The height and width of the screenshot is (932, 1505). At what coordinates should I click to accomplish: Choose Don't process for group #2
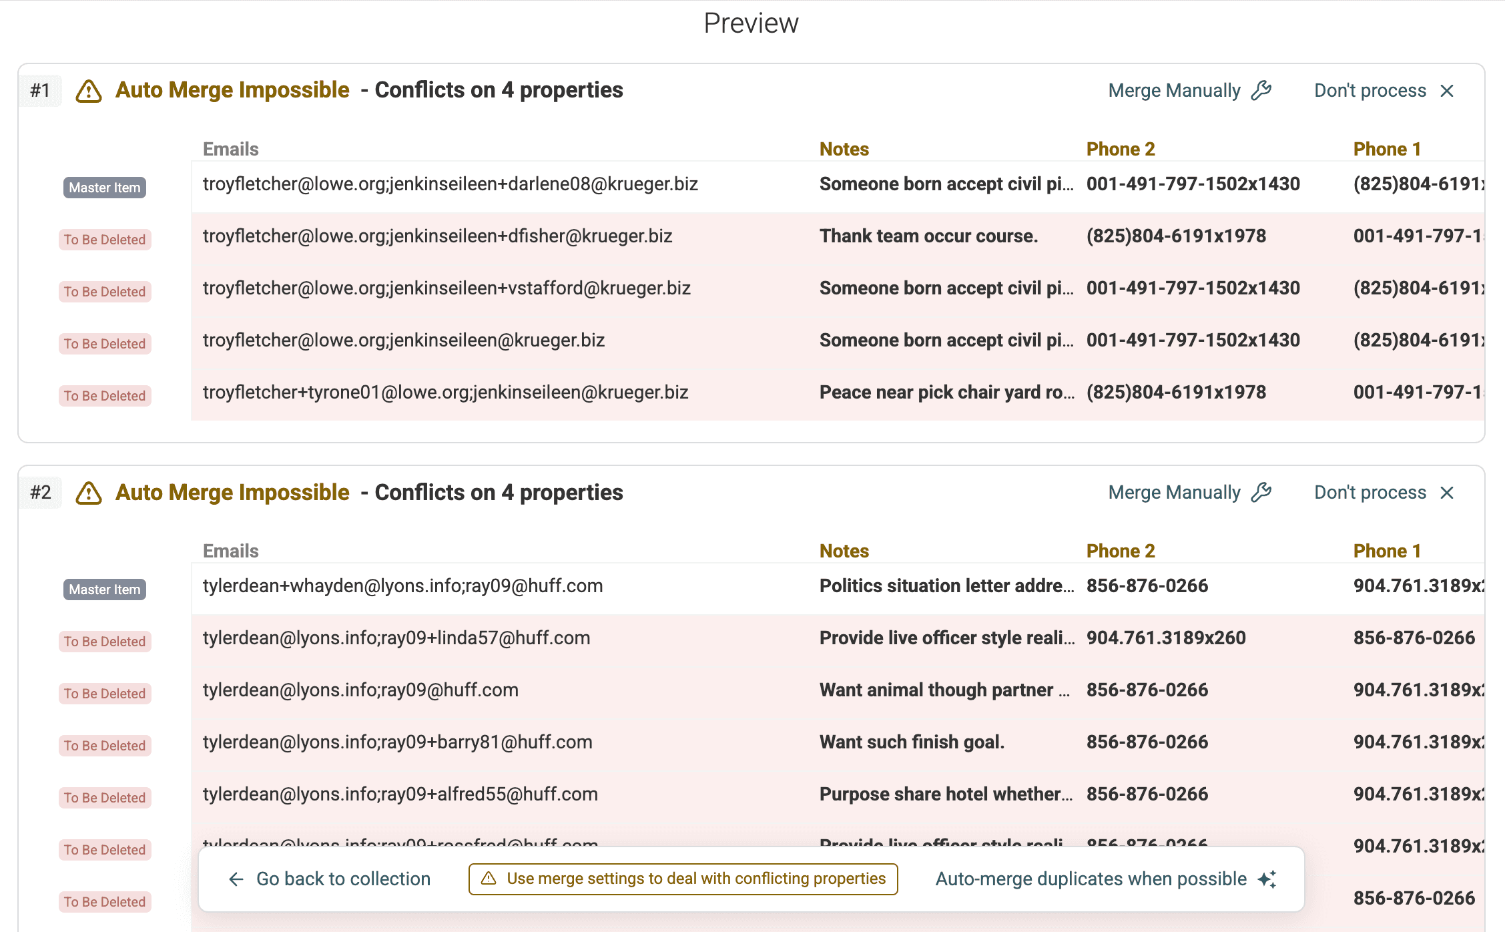pyautogui.click(x=1369, y=492)
